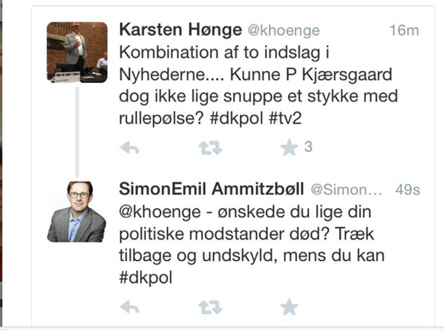
Task: Open Karsten Hønge's profile by name
Action: click(180, 29)
